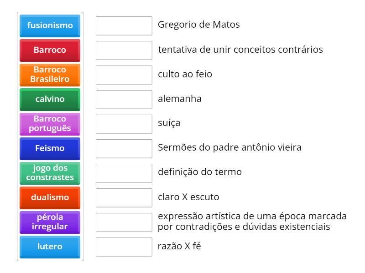365x273 pixels.
Task: Select the 'jogo dos constrastes' tile
Action: click(50, 173)
